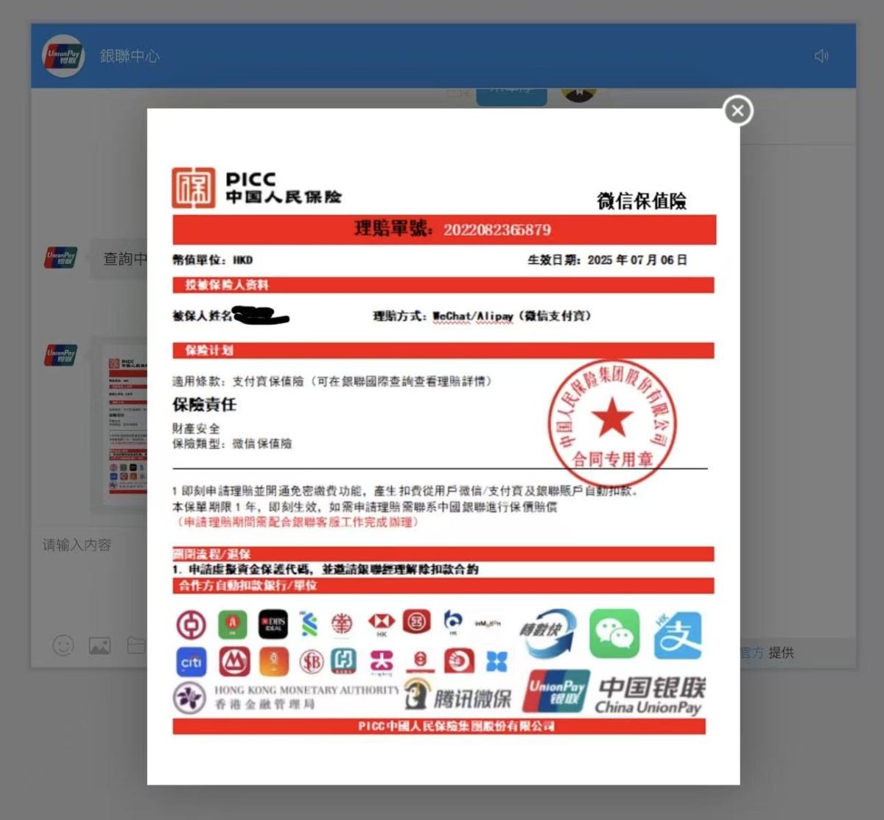Click the blue AlipayHK logo
The width and height of the screenshot is (884, 820).
pos(678,634)
